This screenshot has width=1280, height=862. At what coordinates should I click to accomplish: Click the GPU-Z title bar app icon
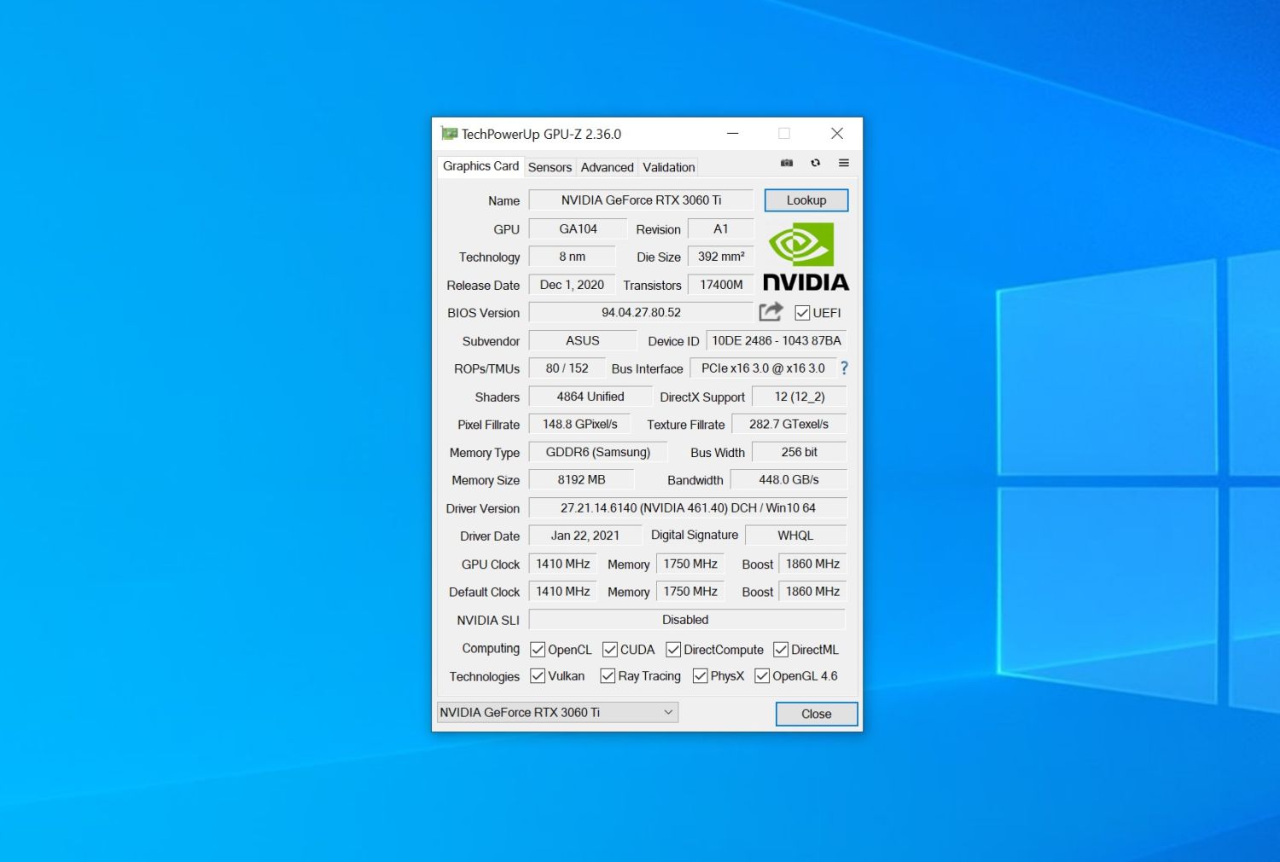click(x=449, y=134)
